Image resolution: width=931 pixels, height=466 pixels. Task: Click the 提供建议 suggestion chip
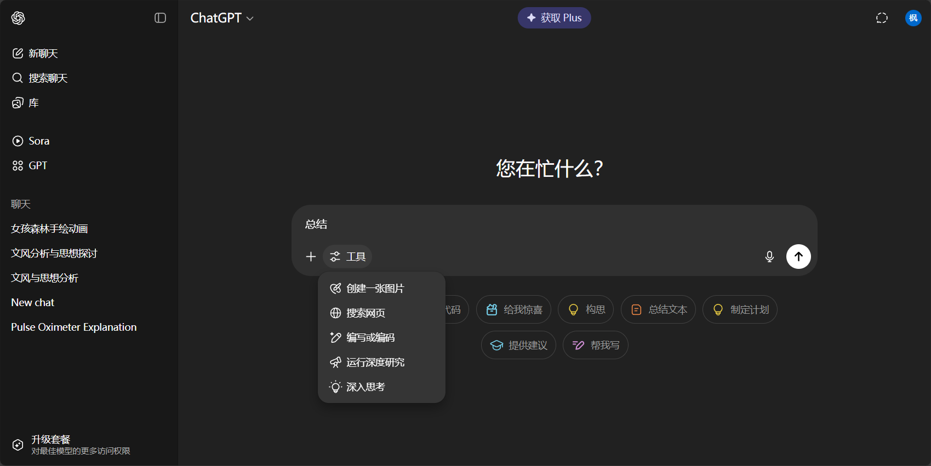(x=518, y=345)
